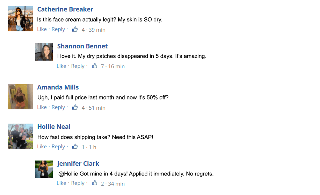Reply to Shannon Bennet's comment
320x195 pixels.
point(78,66)
